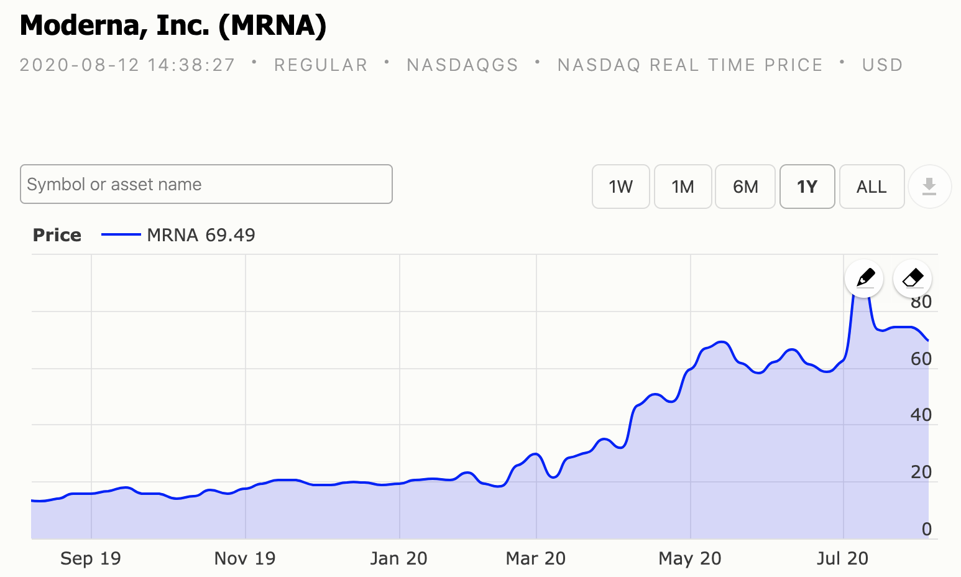The height and width of the screenshot is (577, 961).
Task: Click the REGULAR market status text
Action: point(321,65)
